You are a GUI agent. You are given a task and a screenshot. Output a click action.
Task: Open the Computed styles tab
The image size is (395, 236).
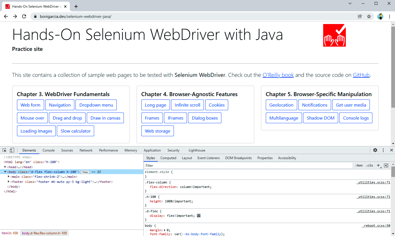(x=168, y=158)
